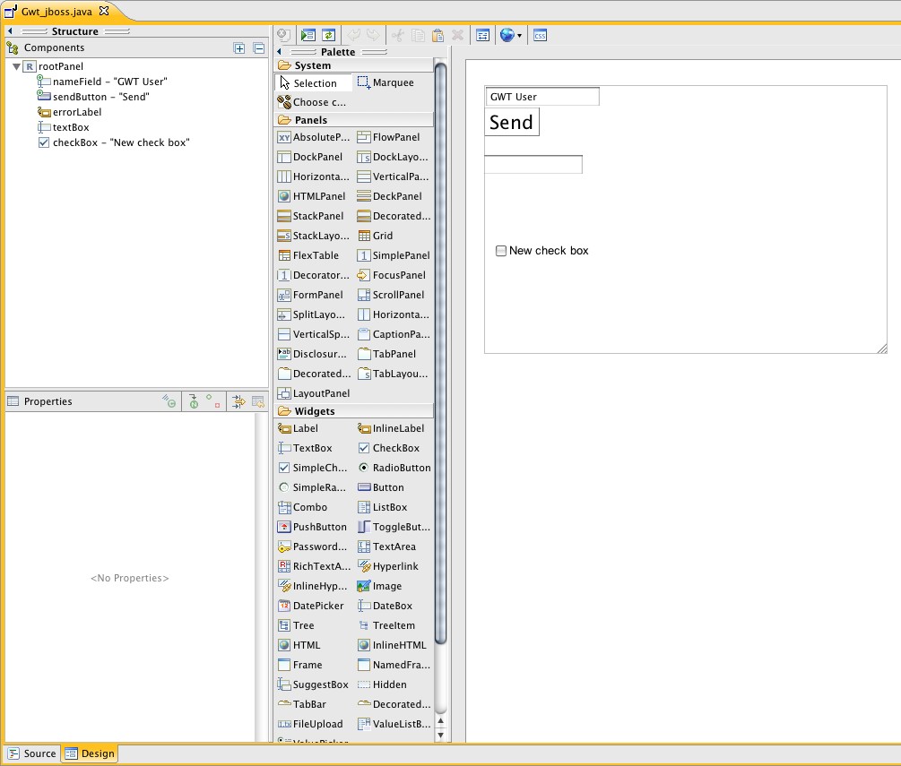
Task: Collapse the Panels palette category
Action: pos(310,119)
